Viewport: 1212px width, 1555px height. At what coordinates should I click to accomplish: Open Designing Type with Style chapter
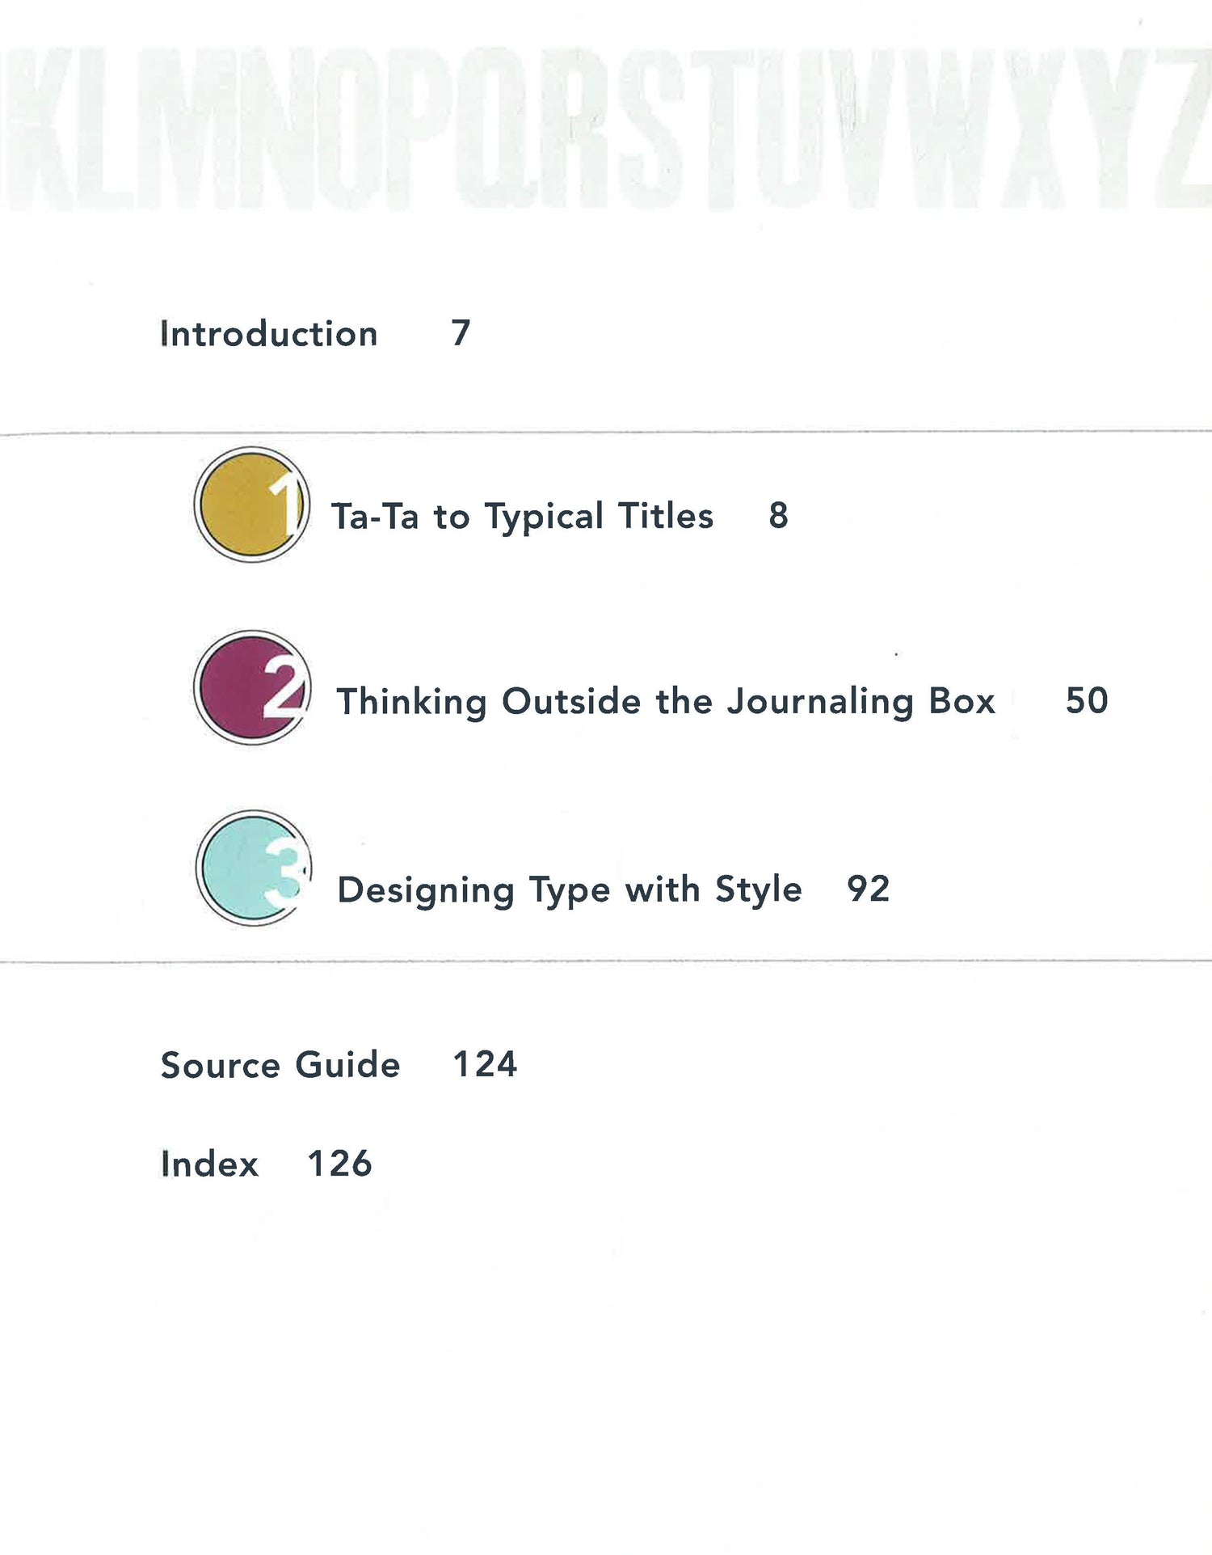click(569, 889)
